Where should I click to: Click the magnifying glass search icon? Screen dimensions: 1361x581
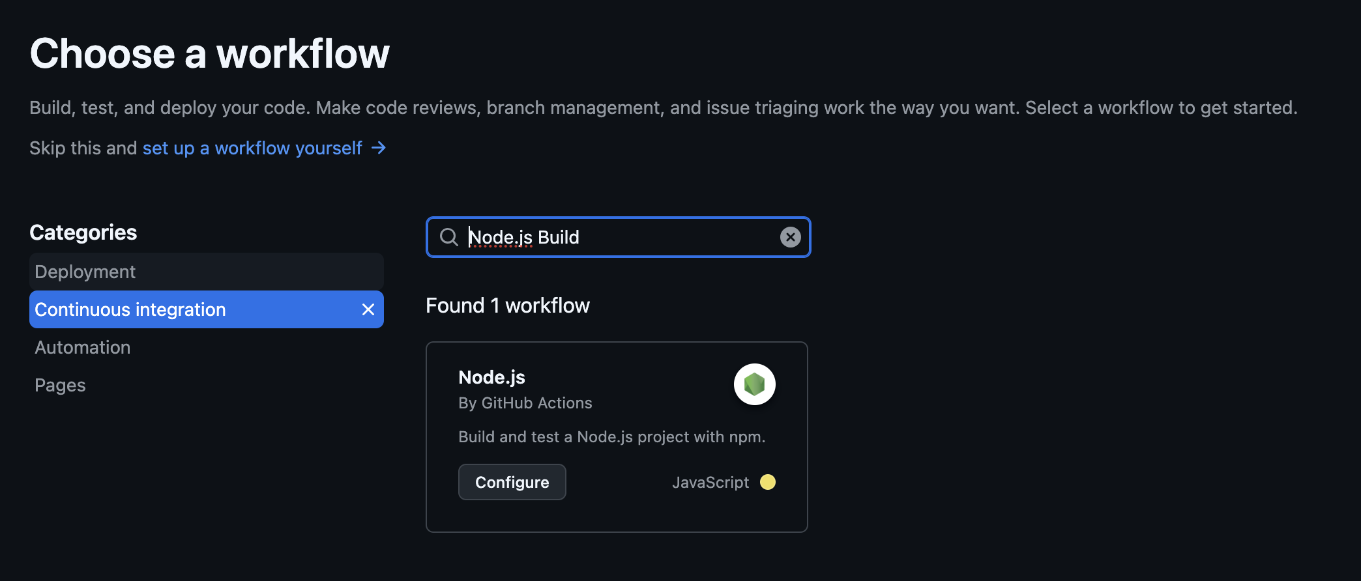click(448, 236)
